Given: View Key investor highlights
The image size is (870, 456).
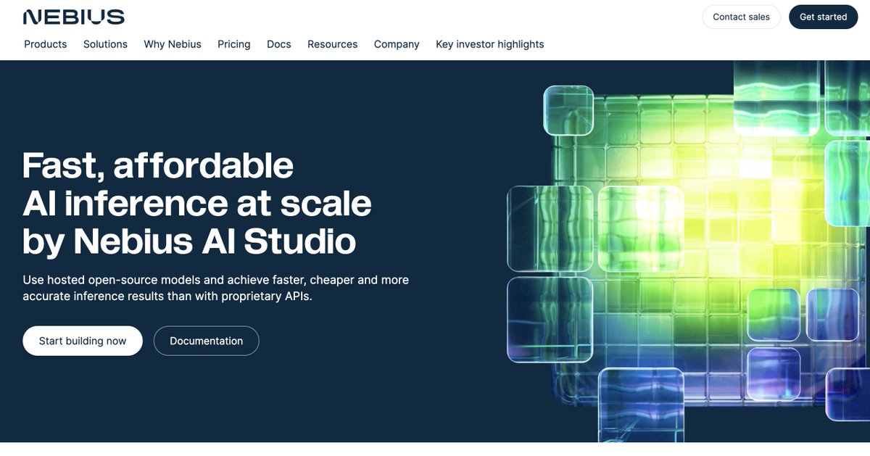Looking at the screenshot, I should tap(490, 44).
